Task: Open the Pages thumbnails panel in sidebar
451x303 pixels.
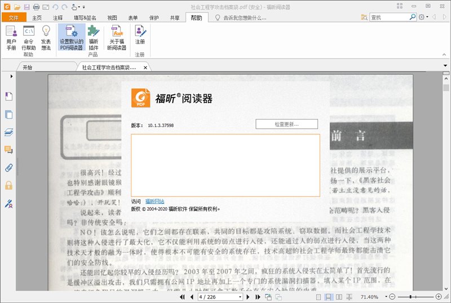Action: click(x=8, y=114)
